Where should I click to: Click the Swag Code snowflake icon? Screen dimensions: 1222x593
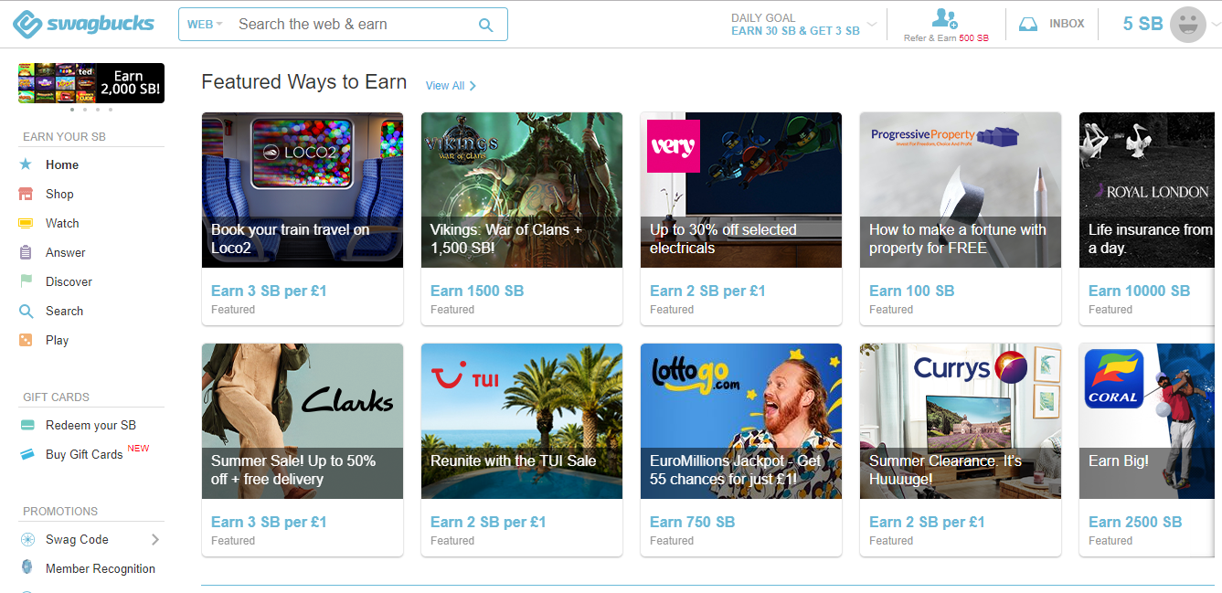(x=27, y=539)
